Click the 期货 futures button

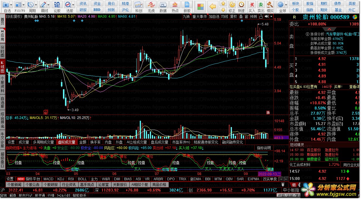(x=324, y=10)
